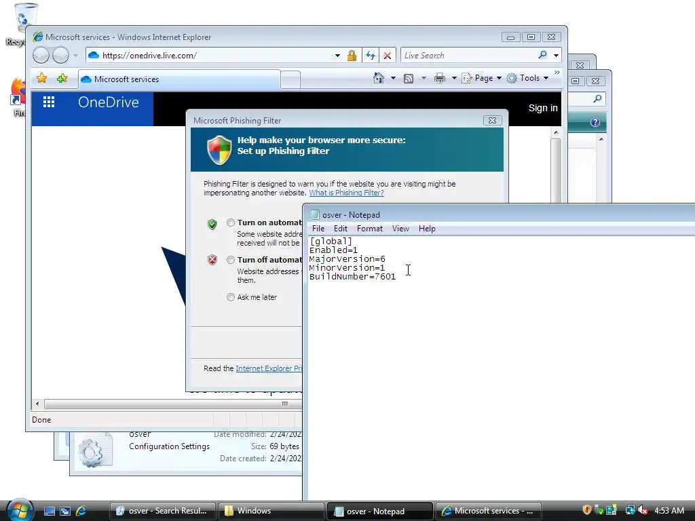The height and width of the screenshot is (521, 695).
Task: Expand the Print options dropdown arrow
Action: tap(454, 79)
